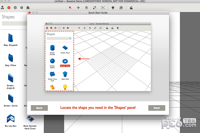Image resolution: width=200 pixels, height=133 pixels.
Task: Open the scene tree panel icon
Action: (x=2, y=8)
